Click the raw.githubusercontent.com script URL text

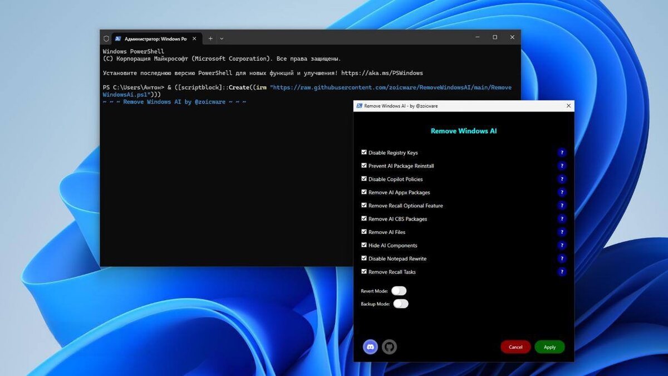click(307, 91)
